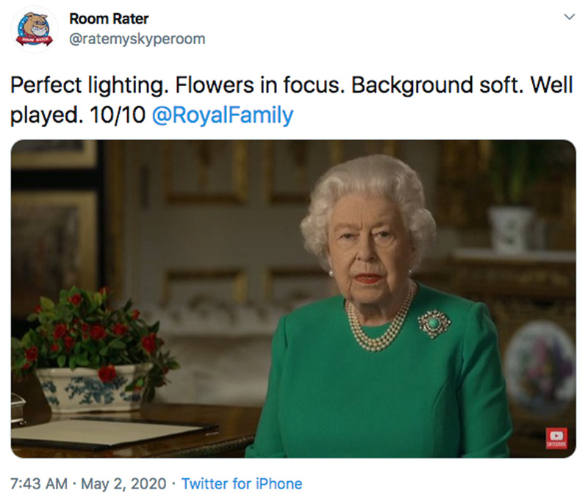Open the Twitter for iPhone source link
This screenshot has height=501, width=588.
point(242,483)
